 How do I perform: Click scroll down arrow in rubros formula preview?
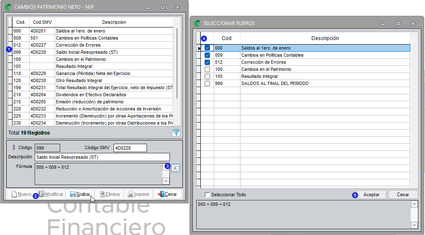[414, 225]
